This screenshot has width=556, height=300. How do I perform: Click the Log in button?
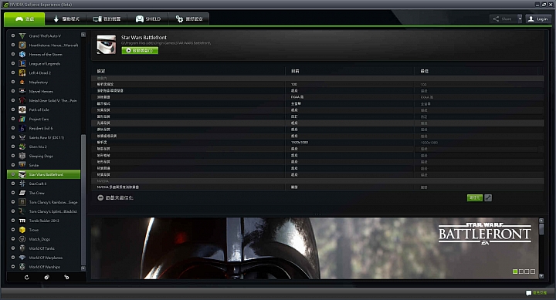coord(538,19)
